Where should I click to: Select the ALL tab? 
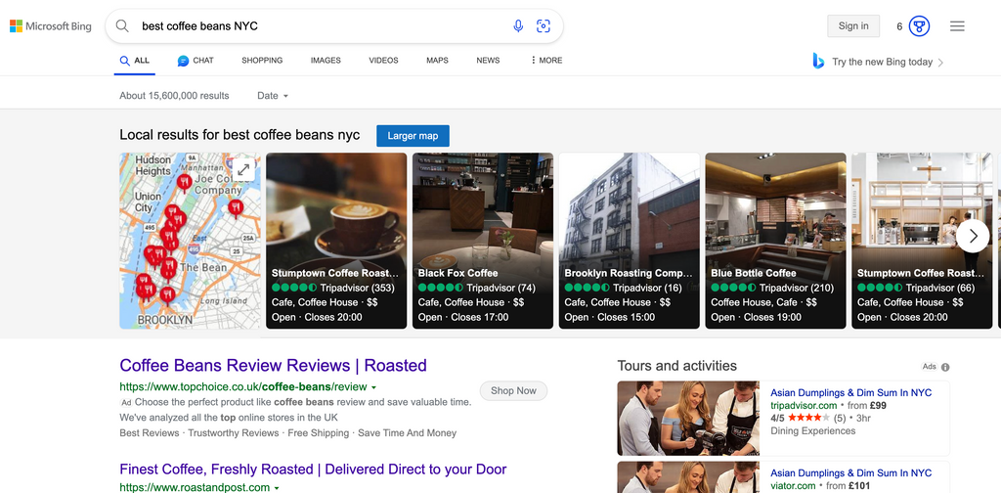point(135,61)
